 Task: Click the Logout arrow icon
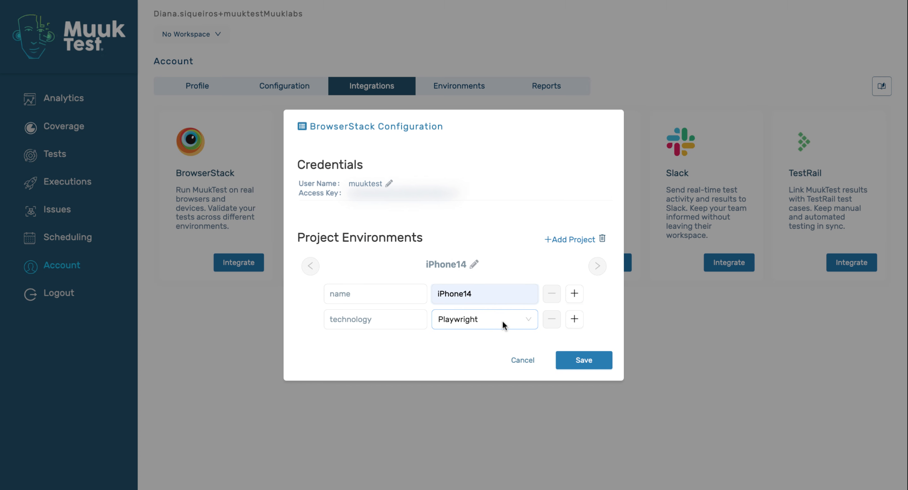pos(30,295)
